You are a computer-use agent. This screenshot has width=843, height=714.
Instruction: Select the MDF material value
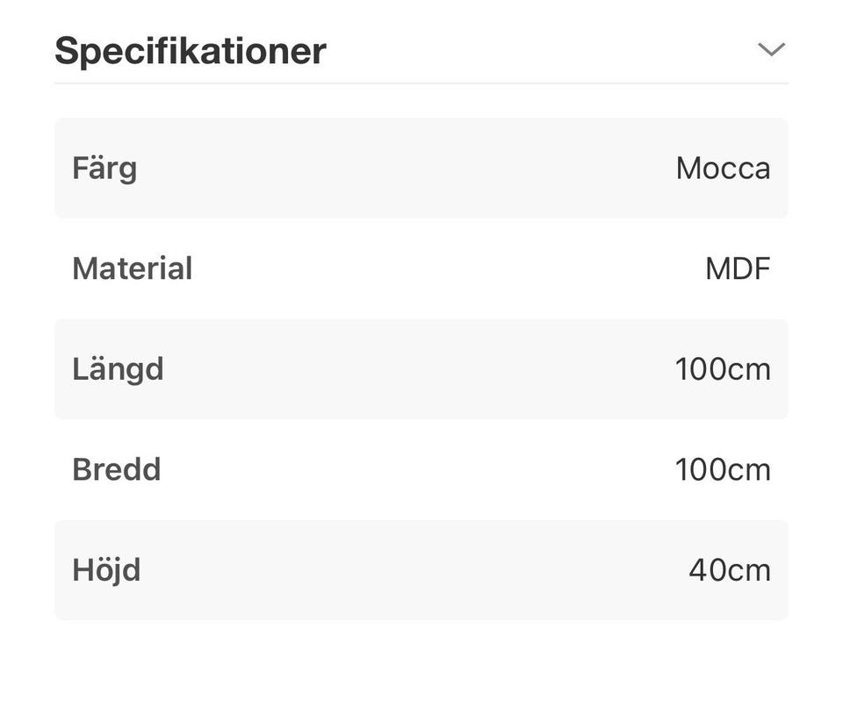point(738,268)
